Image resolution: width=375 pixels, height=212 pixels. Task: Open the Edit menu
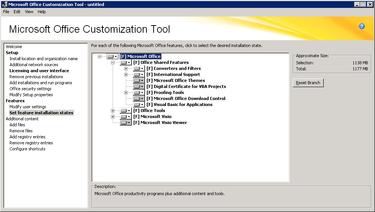click(17, 12)
